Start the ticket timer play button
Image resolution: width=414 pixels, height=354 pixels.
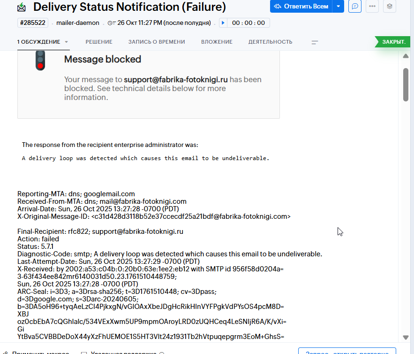pyautogui.click(x=223, y=23)
